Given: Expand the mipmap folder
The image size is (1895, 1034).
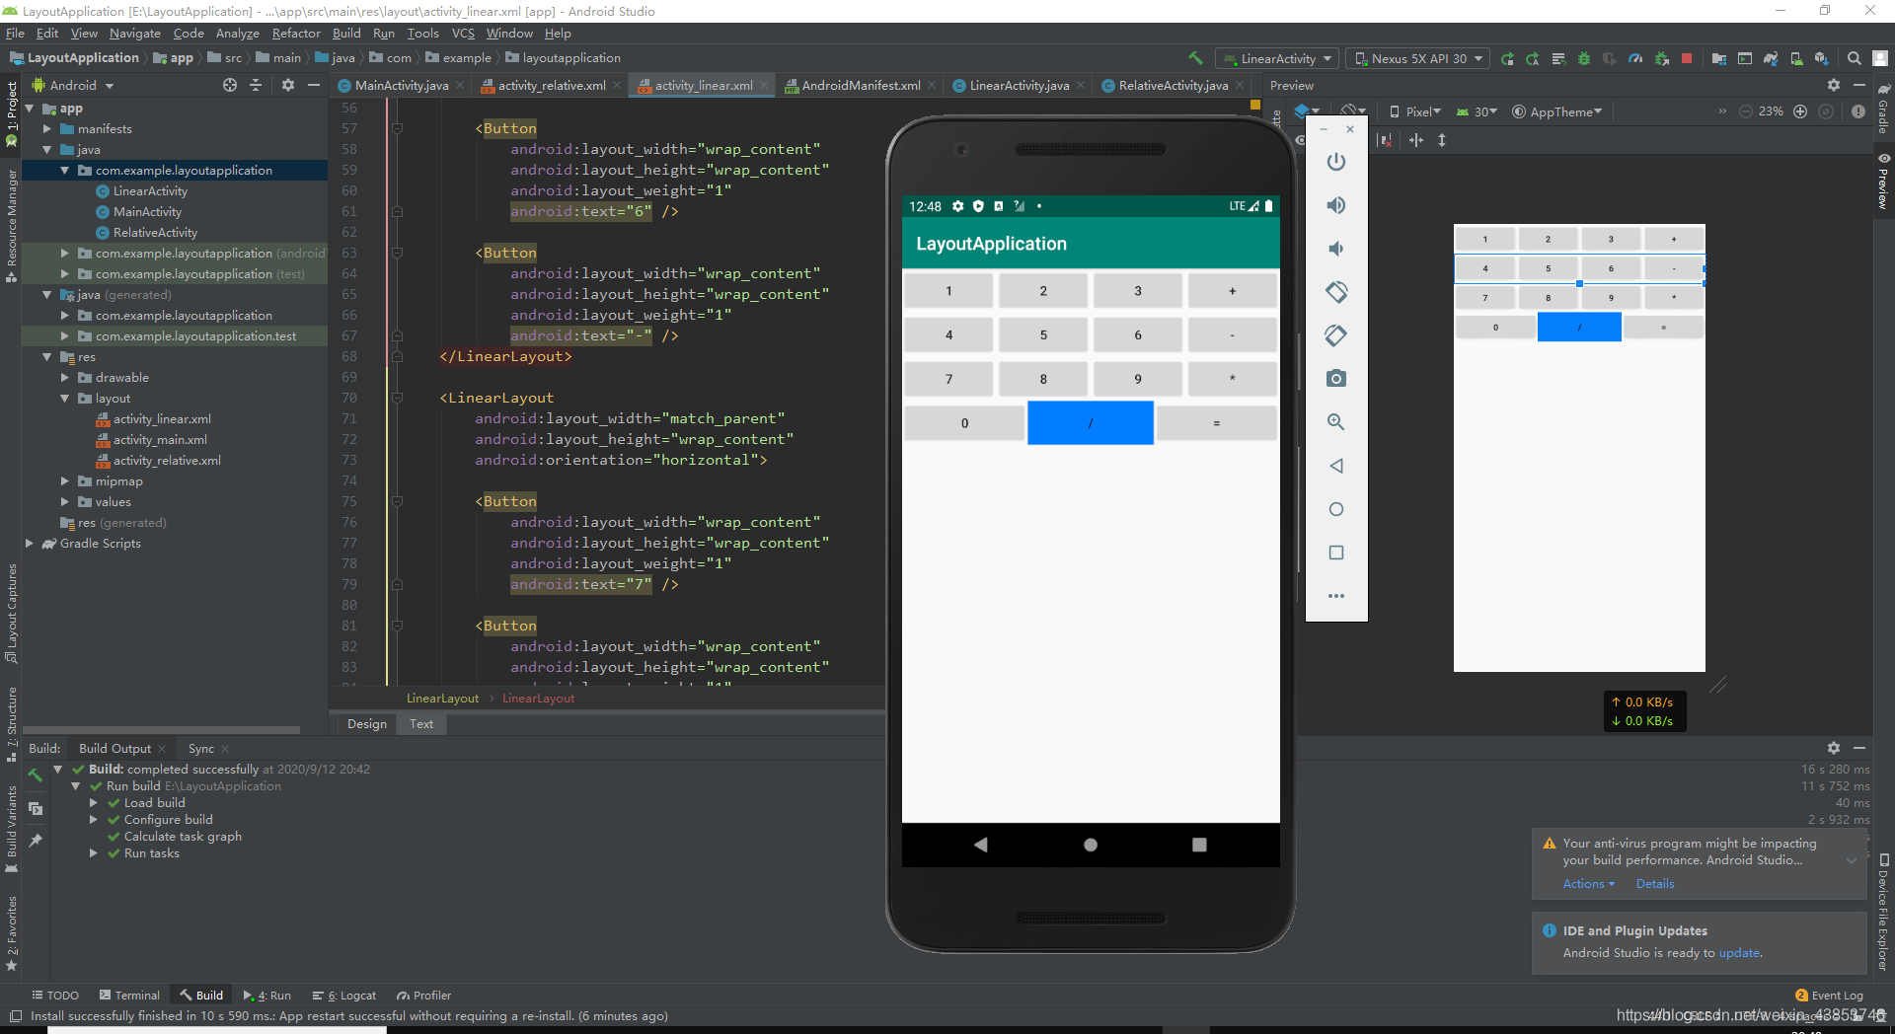Looking at the screenshot, I should pyautogui.click(x=65, y=481).
